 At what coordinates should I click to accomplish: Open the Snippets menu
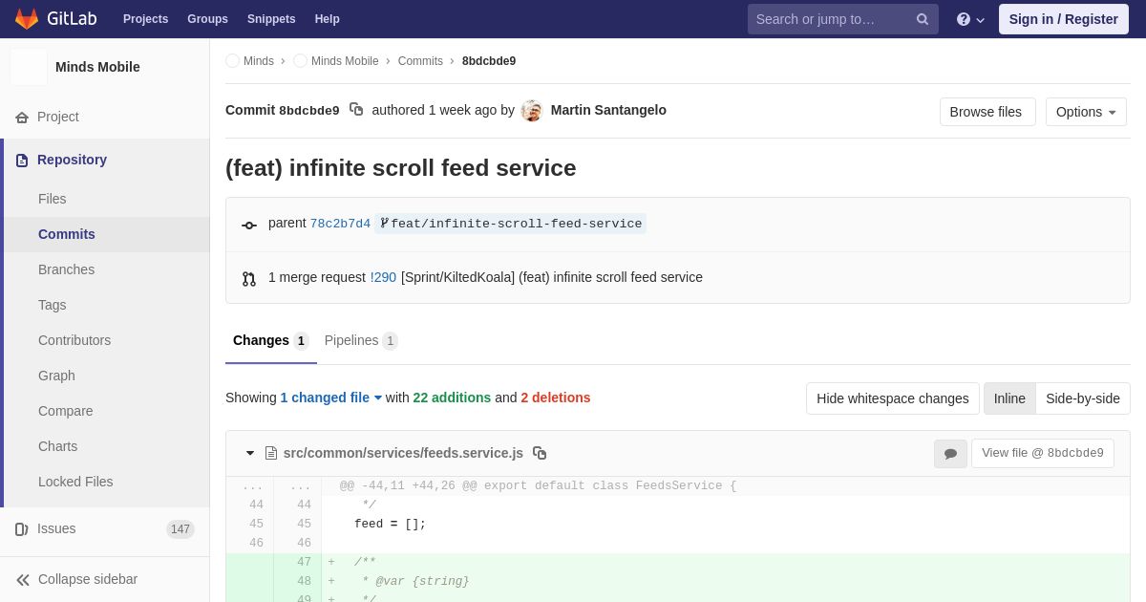pos(271,19)
